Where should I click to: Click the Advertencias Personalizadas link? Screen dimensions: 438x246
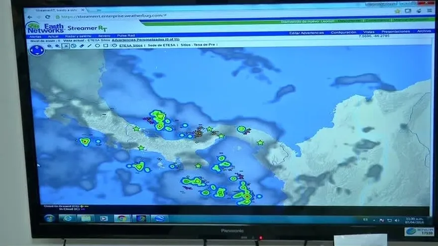[x=145, y=40]
